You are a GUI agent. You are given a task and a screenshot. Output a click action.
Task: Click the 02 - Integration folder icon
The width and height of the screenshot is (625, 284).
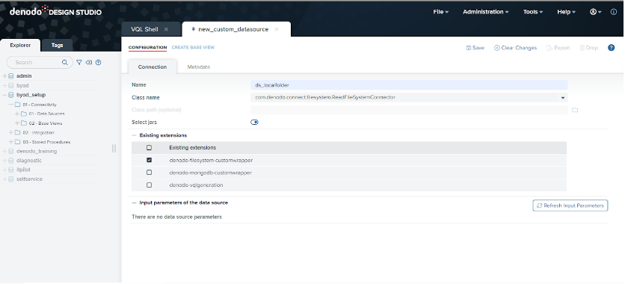click(x=17, y=132)
